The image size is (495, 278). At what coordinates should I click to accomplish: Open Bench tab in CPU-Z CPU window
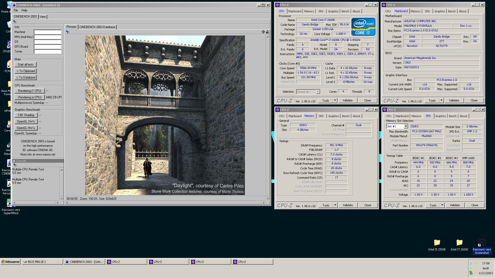(x=345, y=11)
